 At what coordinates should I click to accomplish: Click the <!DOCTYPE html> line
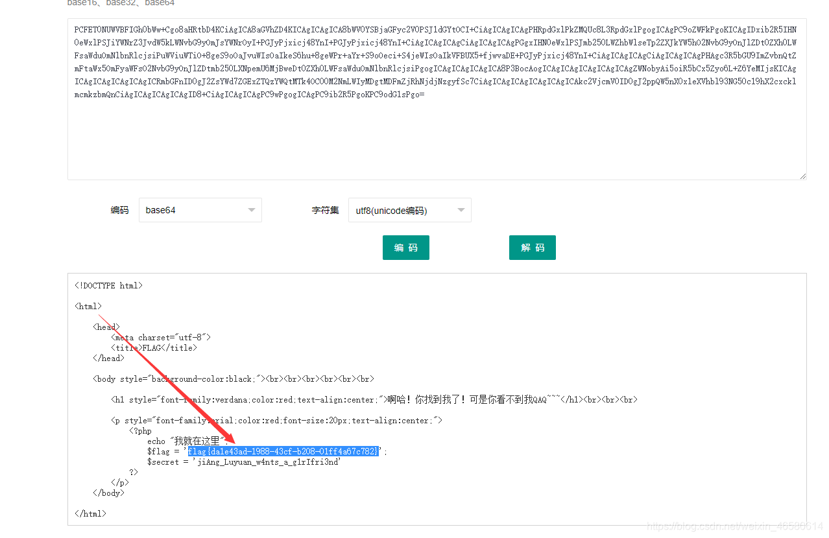(x=108, y=285)
